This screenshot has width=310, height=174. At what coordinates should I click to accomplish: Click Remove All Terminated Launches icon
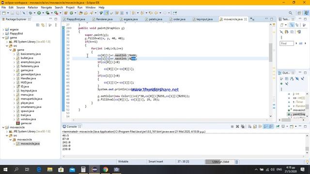243,127
